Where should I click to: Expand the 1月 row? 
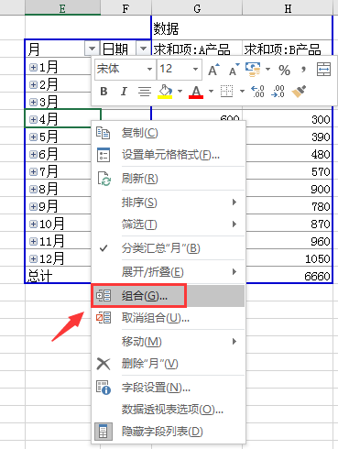(x=33, y=67)
